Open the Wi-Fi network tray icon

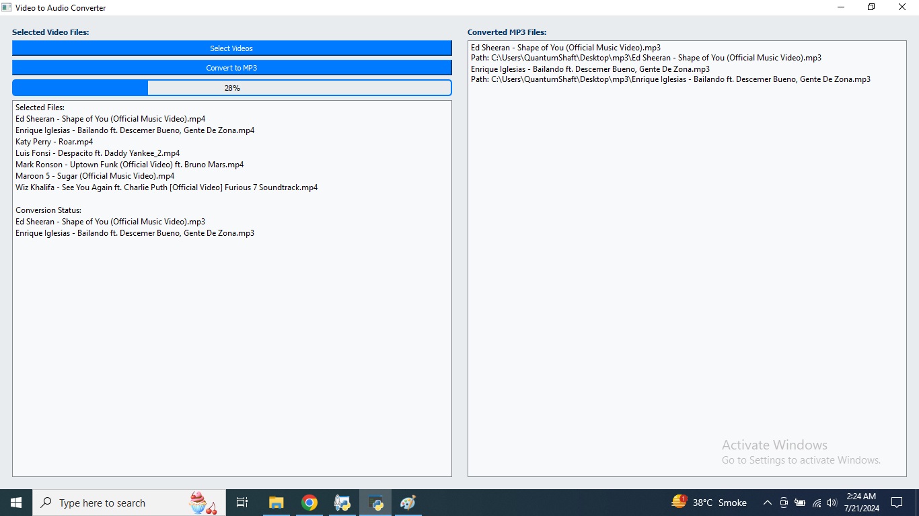click(816, 503)
